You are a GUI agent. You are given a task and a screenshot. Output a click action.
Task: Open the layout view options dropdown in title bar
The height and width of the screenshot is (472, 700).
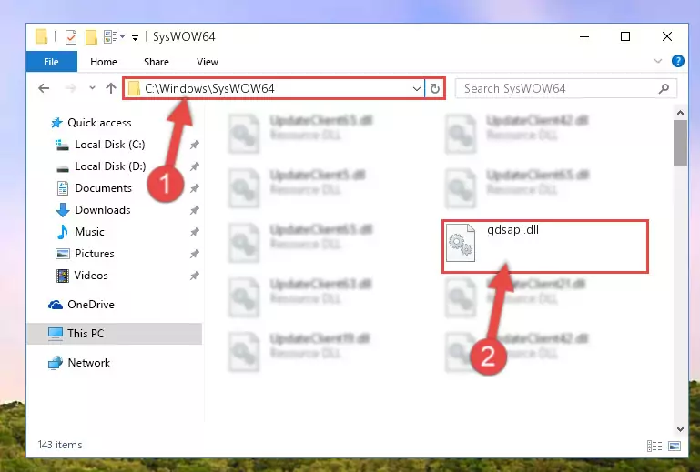click(x=114, y=37)
